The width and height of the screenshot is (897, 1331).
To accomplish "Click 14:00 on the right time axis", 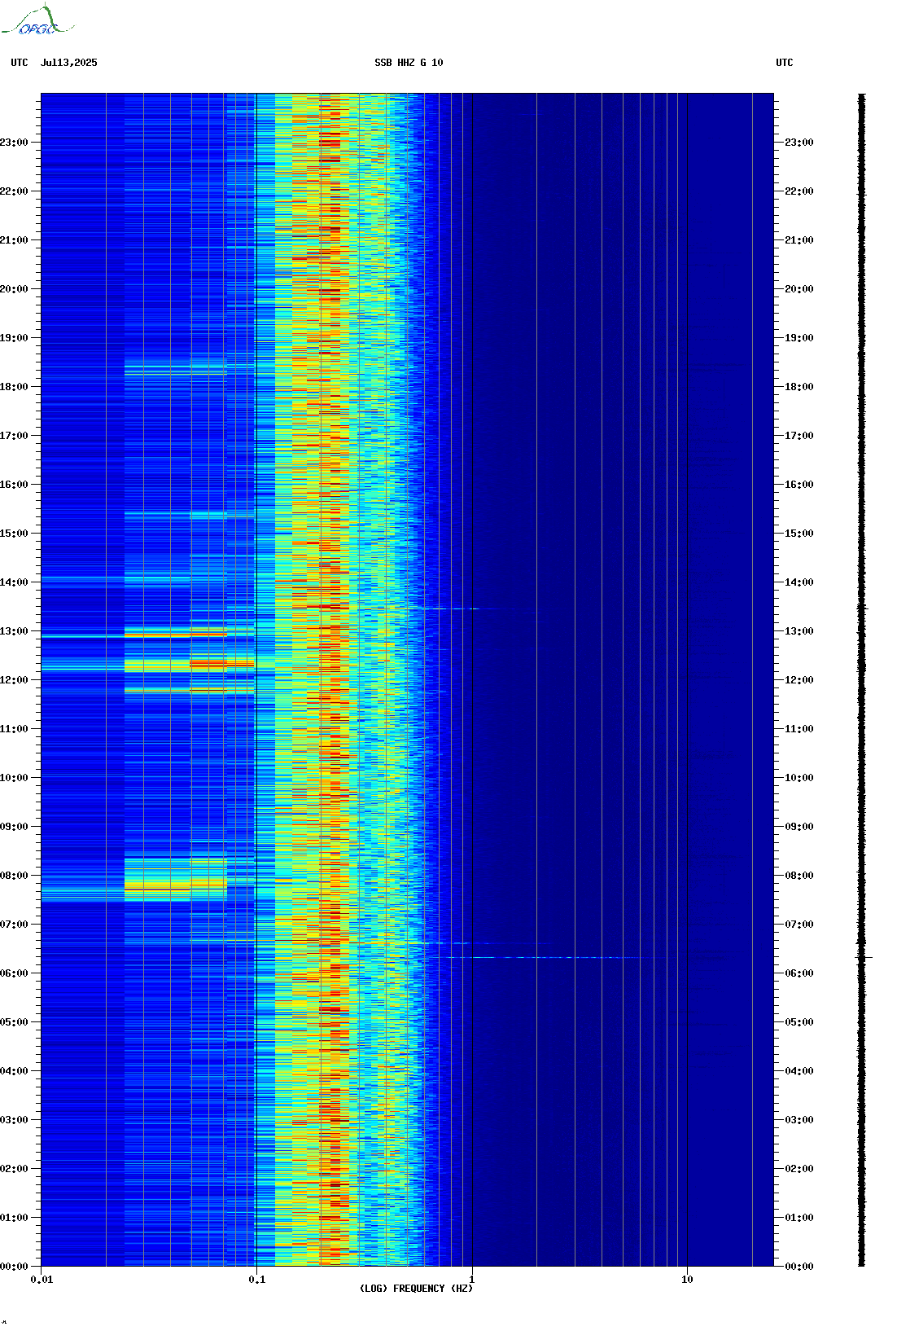I will pos(799,582).
